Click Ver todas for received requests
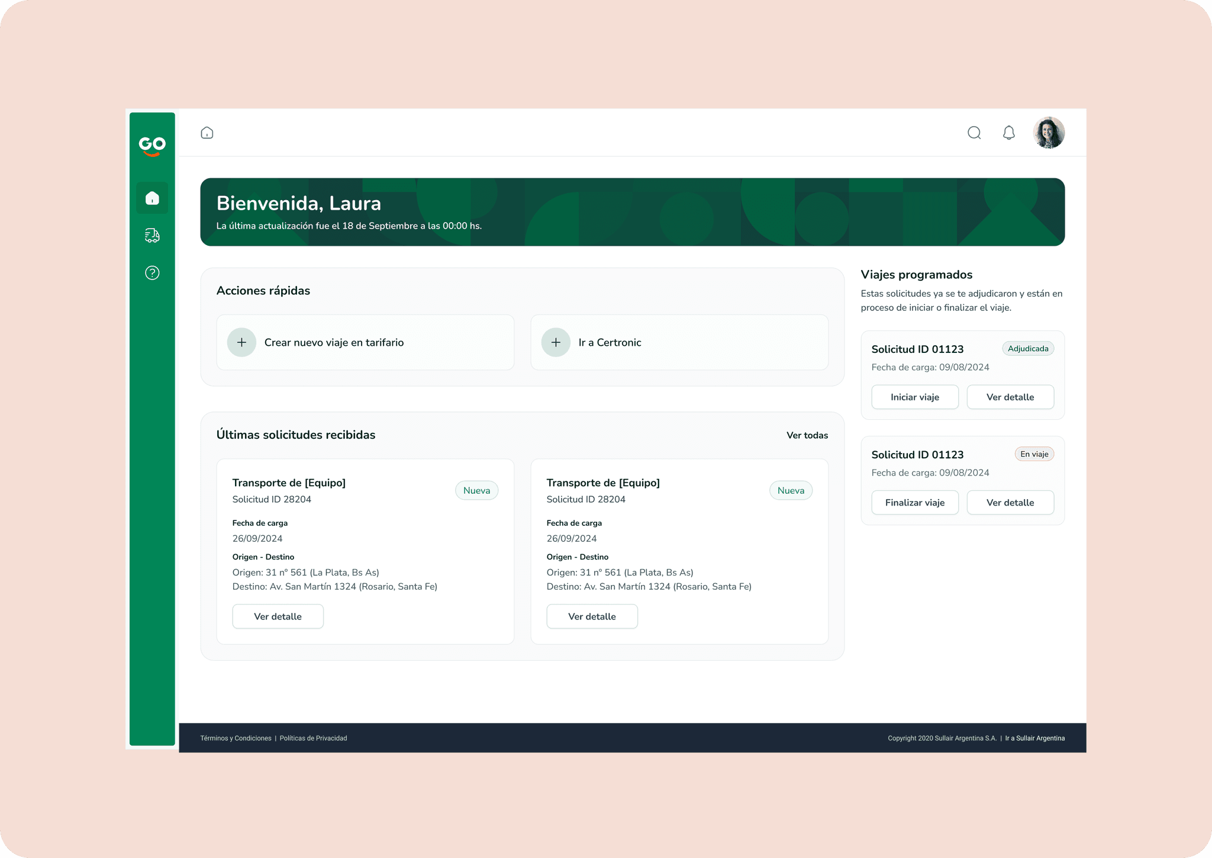1212x858 pixels. (807, 435)
